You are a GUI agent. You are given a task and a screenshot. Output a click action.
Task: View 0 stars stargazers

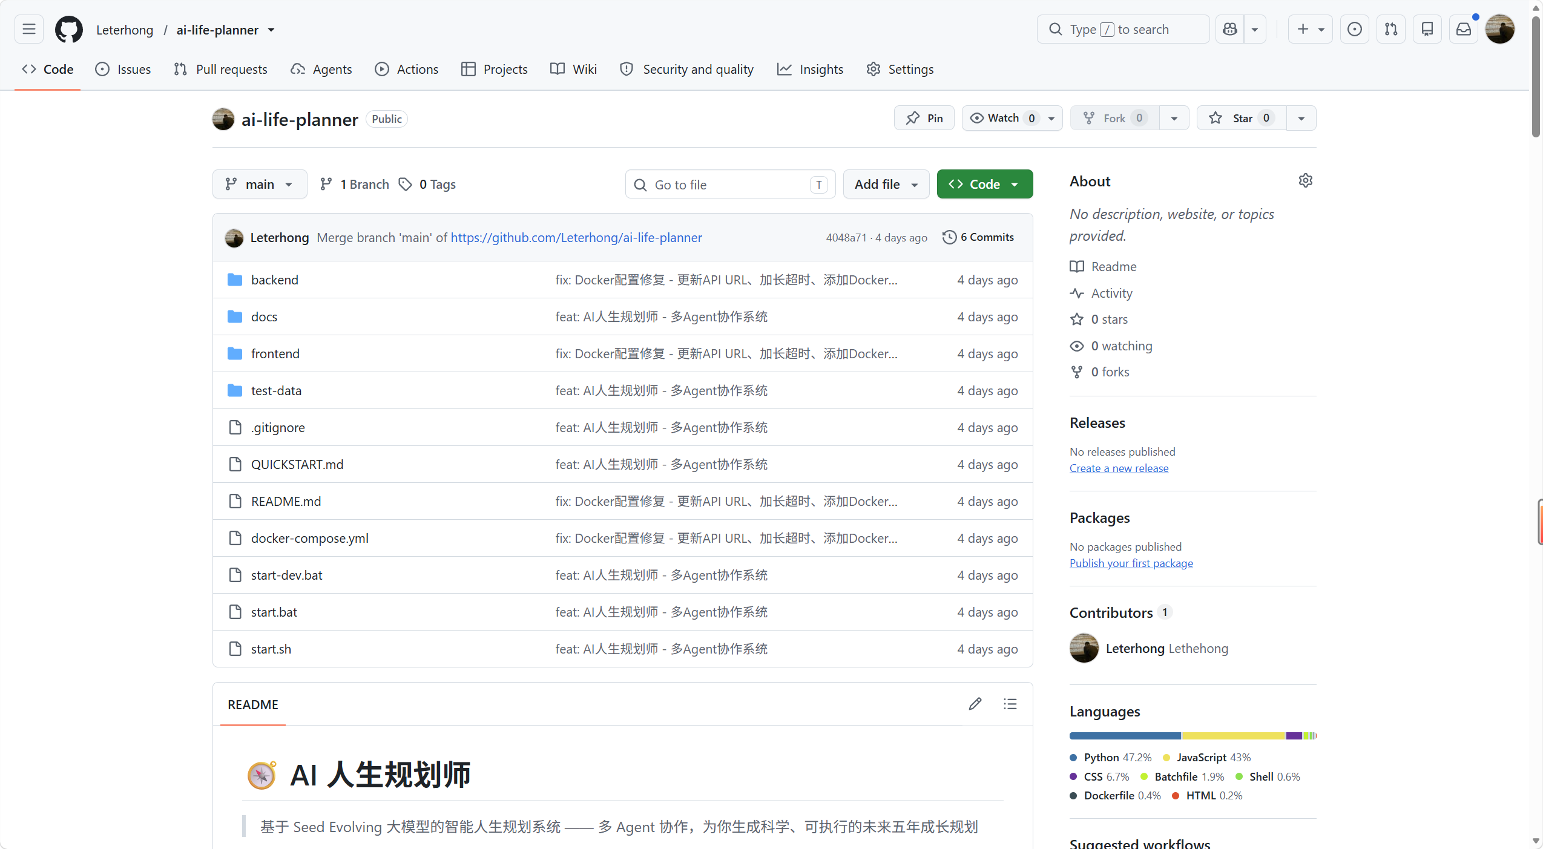click(x=1099, y=319)
